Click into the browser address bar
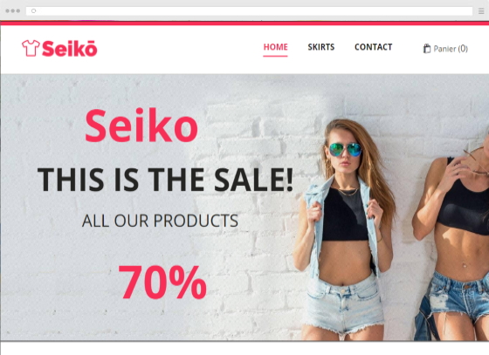 [249, 10]
